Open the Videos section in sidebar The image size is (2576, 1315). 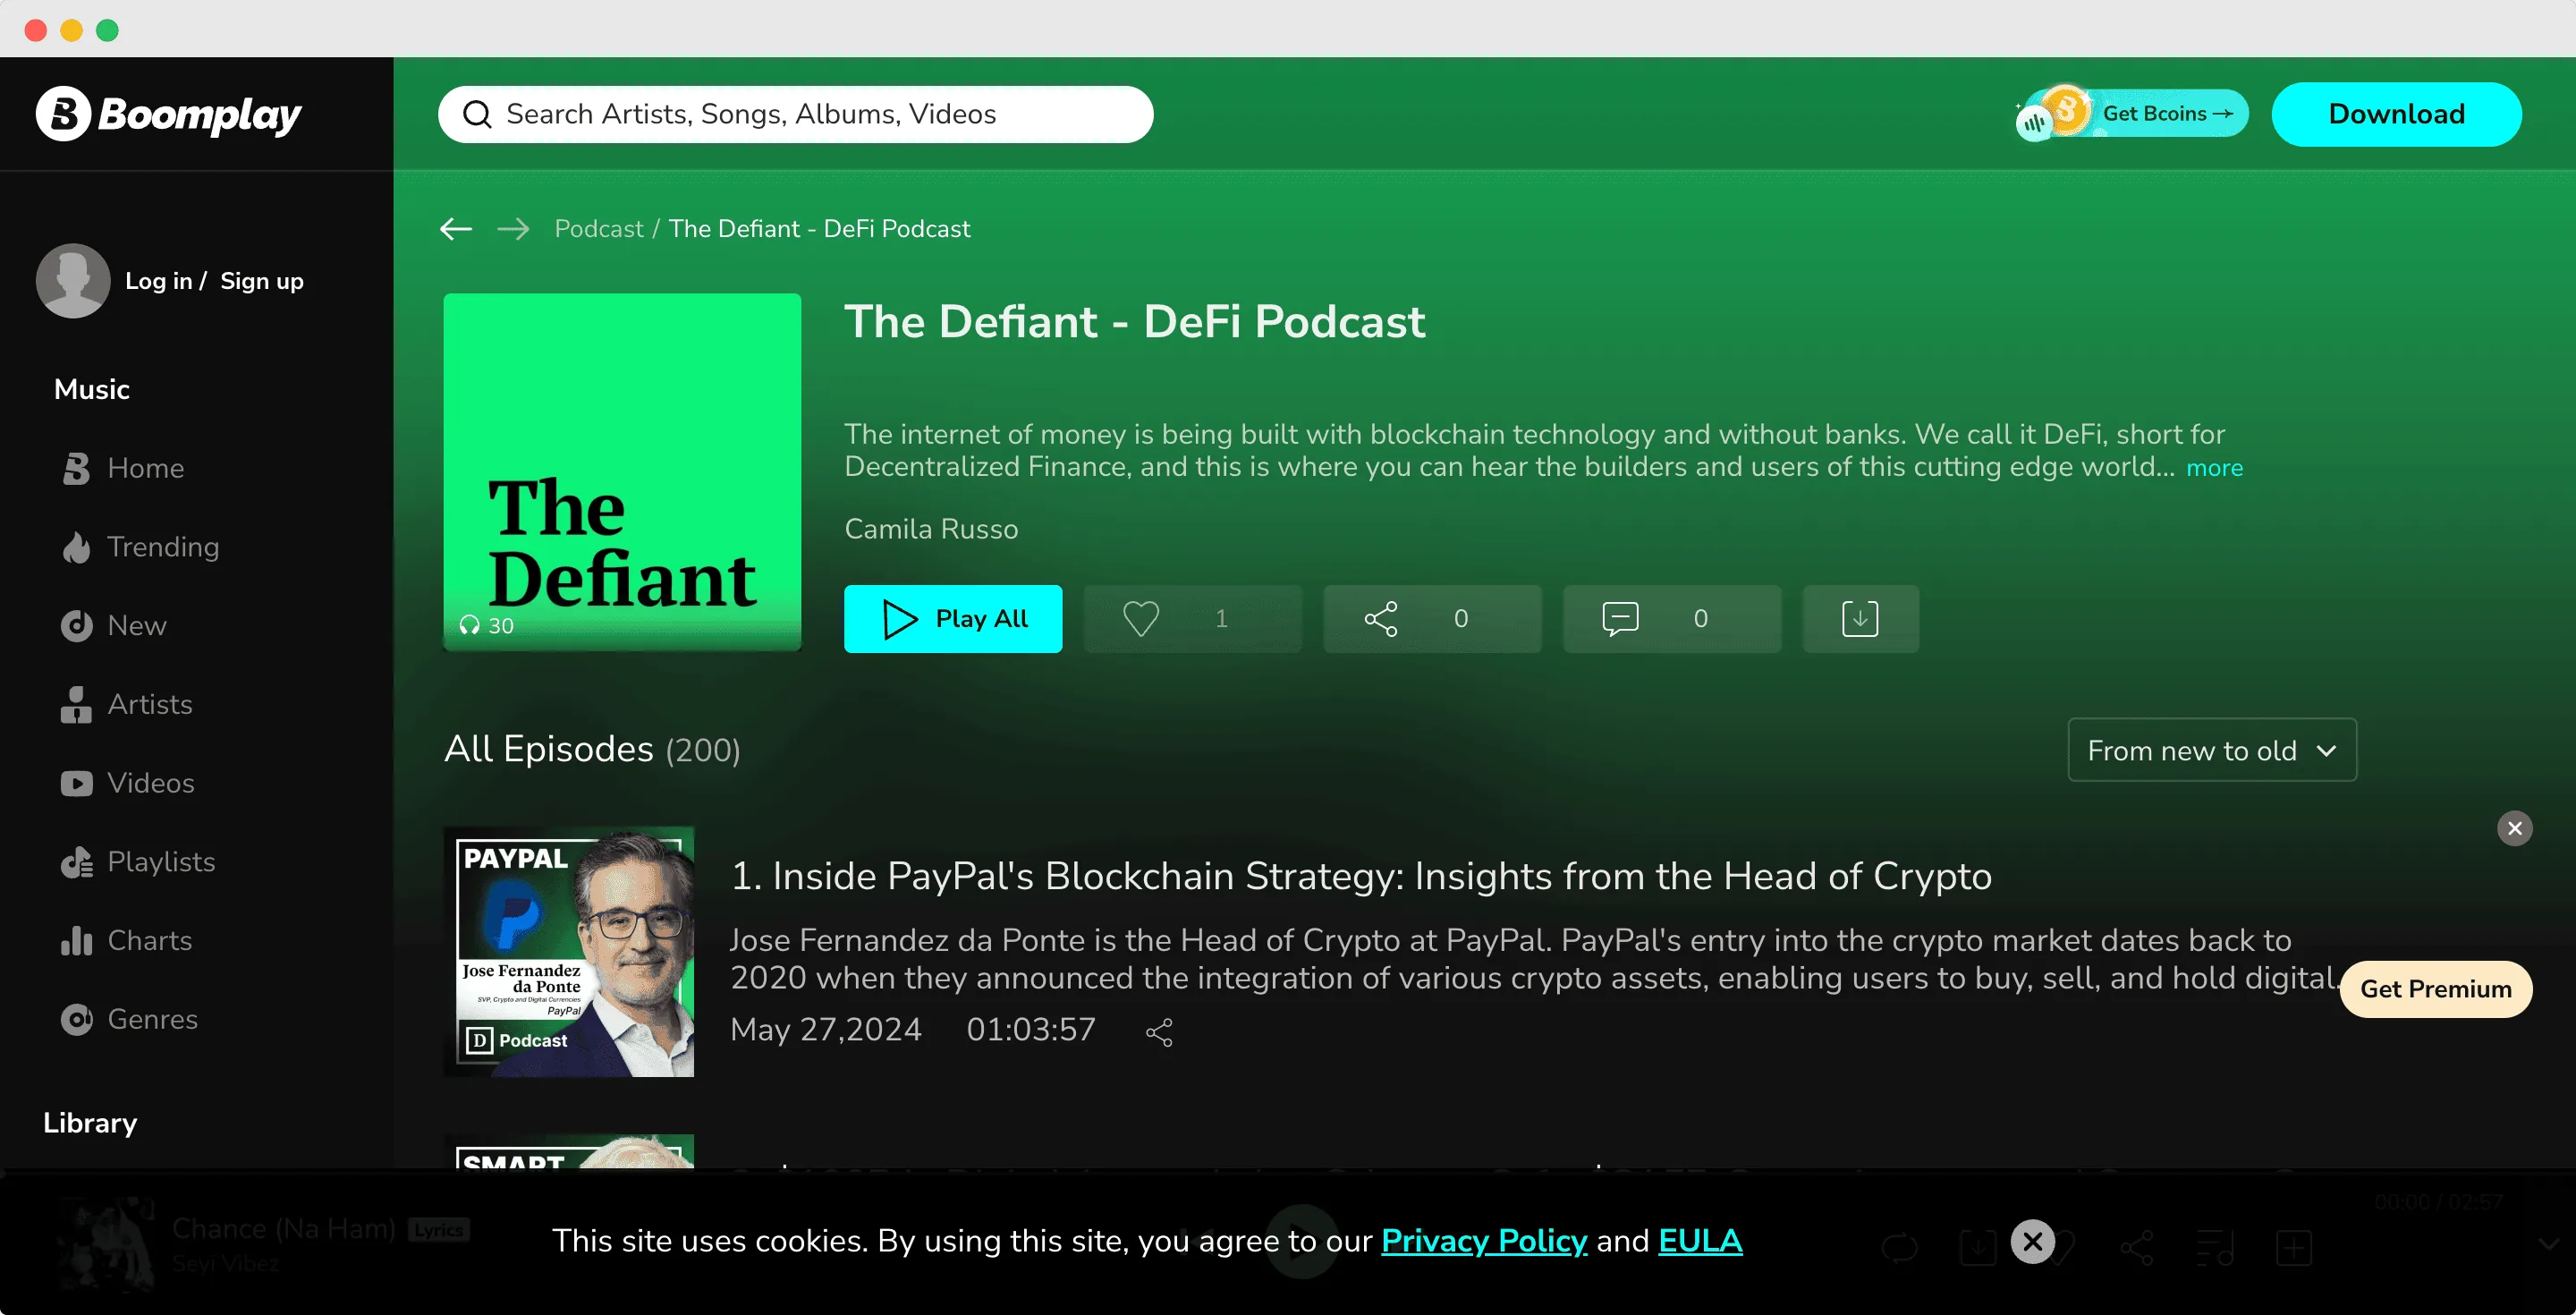click(x=150, y=783)
